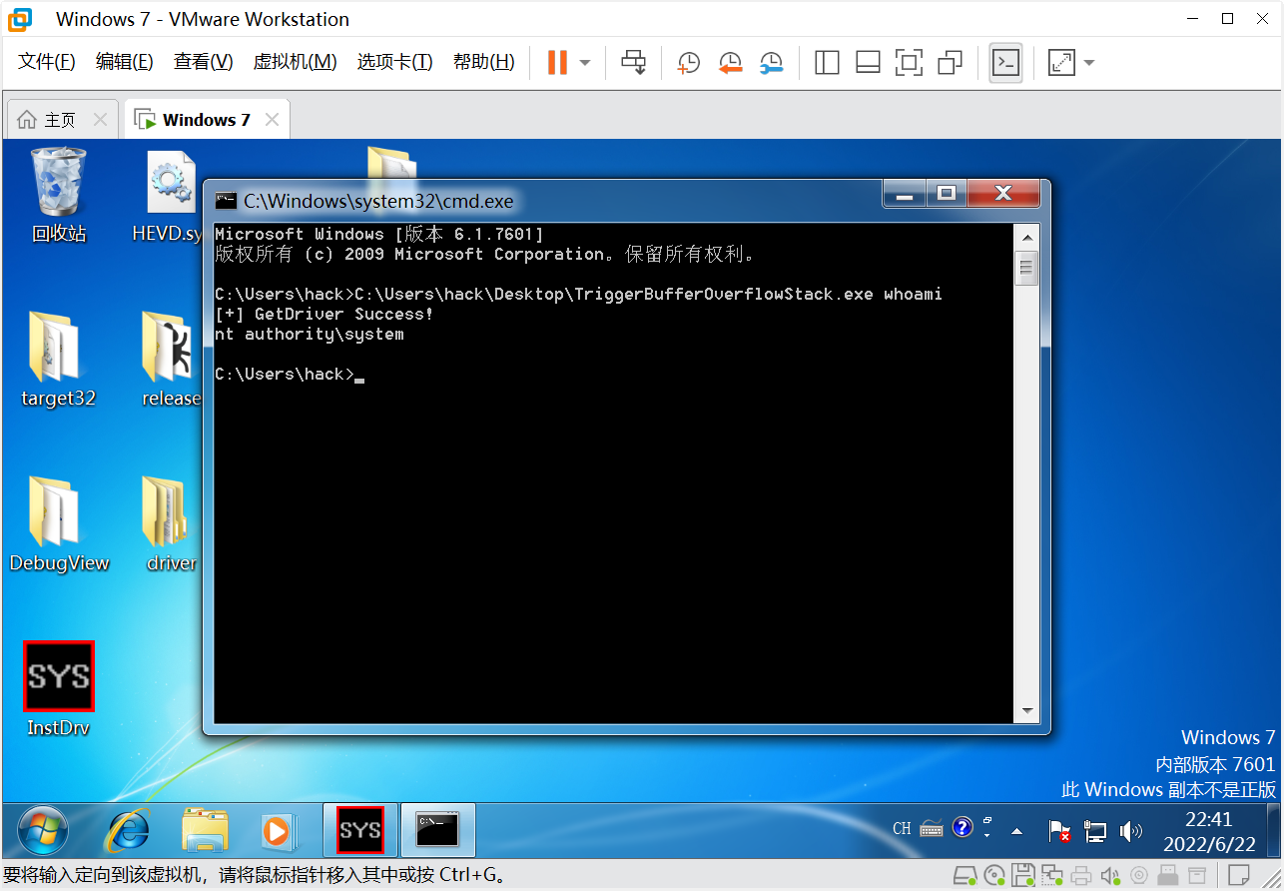Click the hard disk device status icon
Screen dimensions: 1284x891
(964, 876)
